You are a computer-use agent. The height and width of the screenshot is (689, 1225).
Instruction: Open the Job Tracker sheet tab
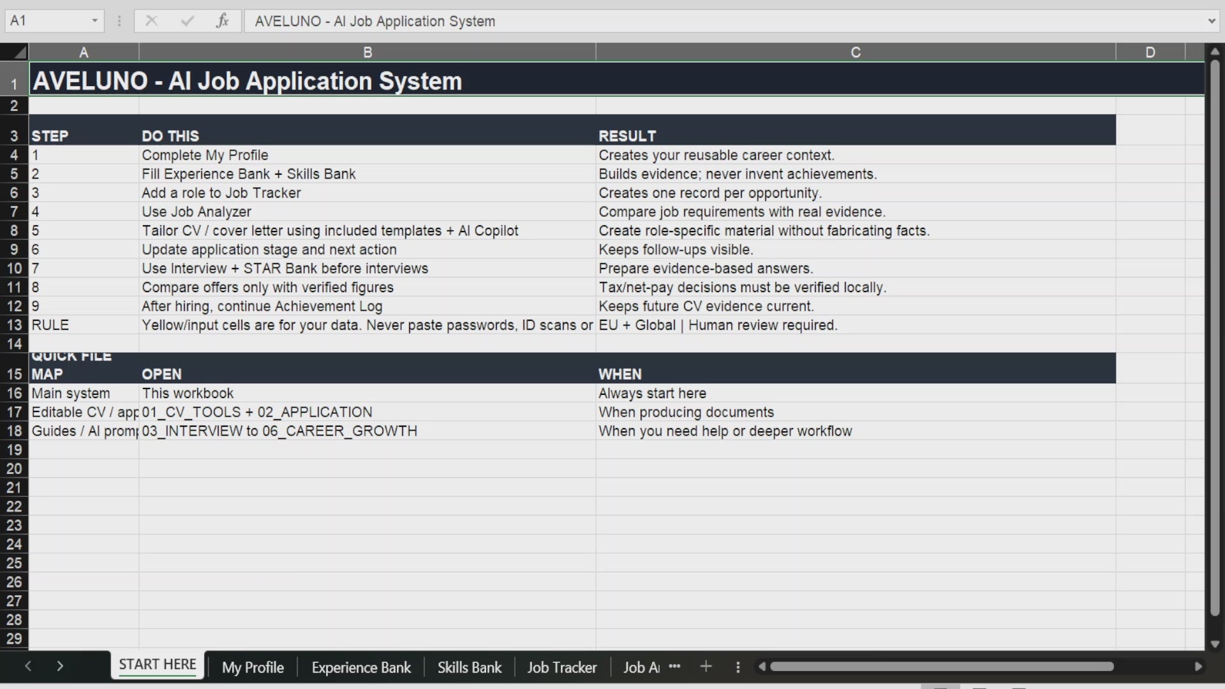click(x=562, y=667)
